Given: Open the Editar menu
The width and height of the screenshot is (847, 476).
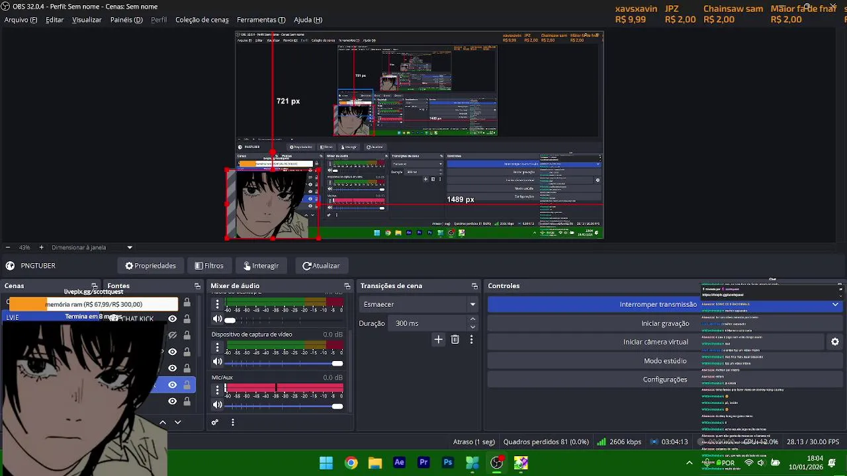Looking at the screenshot, I should (54, 20).
